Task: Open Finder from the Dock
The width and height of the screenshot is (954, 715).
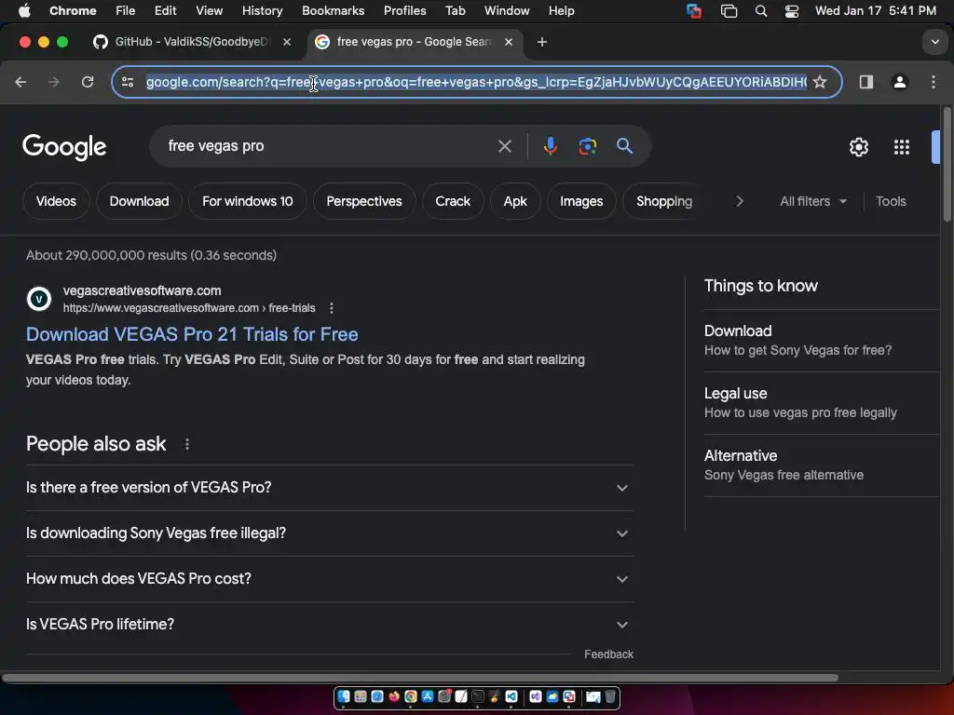Action: (x=344, y=696)
